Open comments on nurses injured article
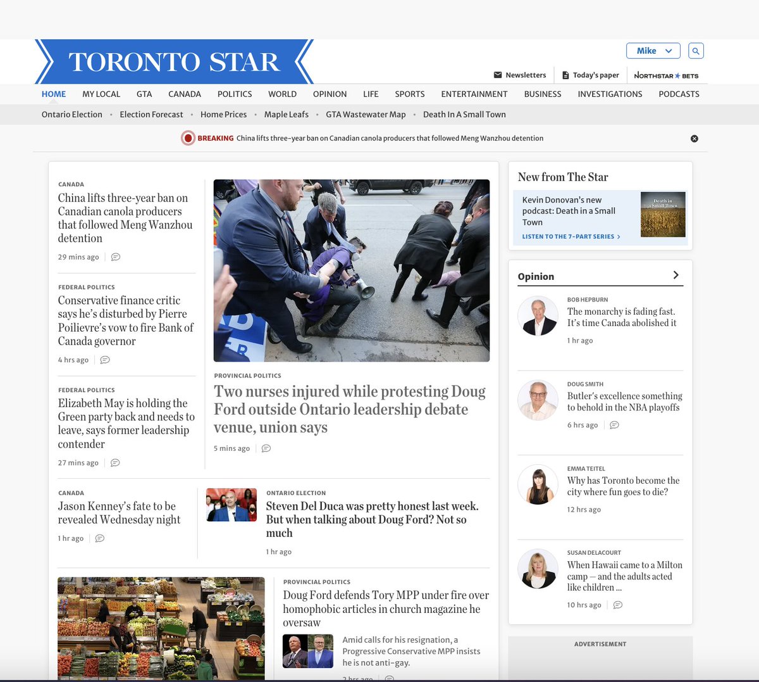759x682 pixels. (266, 448)
